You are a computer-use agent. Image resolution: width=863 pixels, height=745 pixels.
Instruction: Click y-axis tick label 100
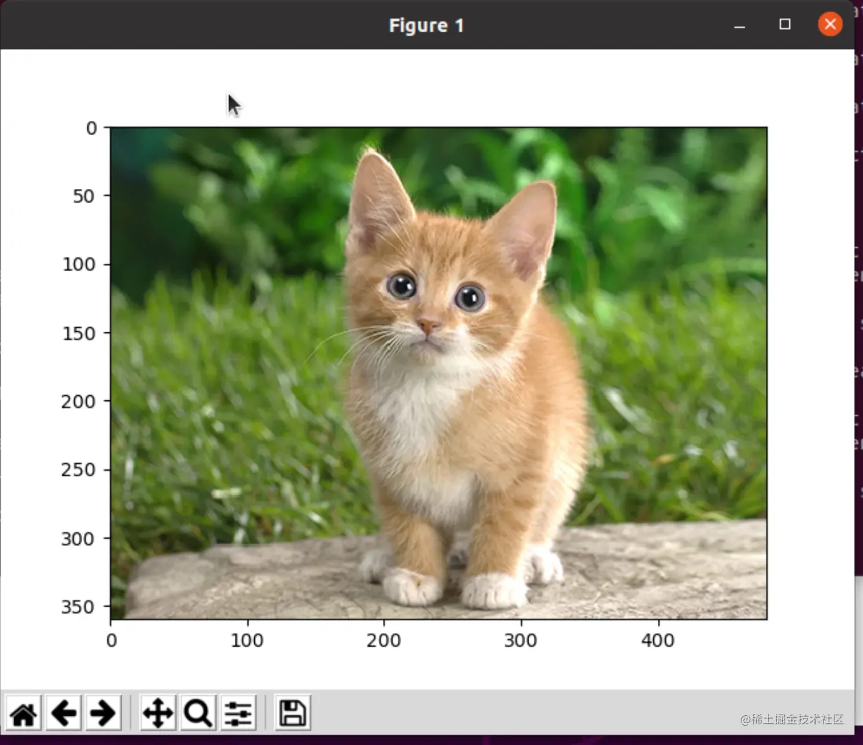click(x=78, y=265)
